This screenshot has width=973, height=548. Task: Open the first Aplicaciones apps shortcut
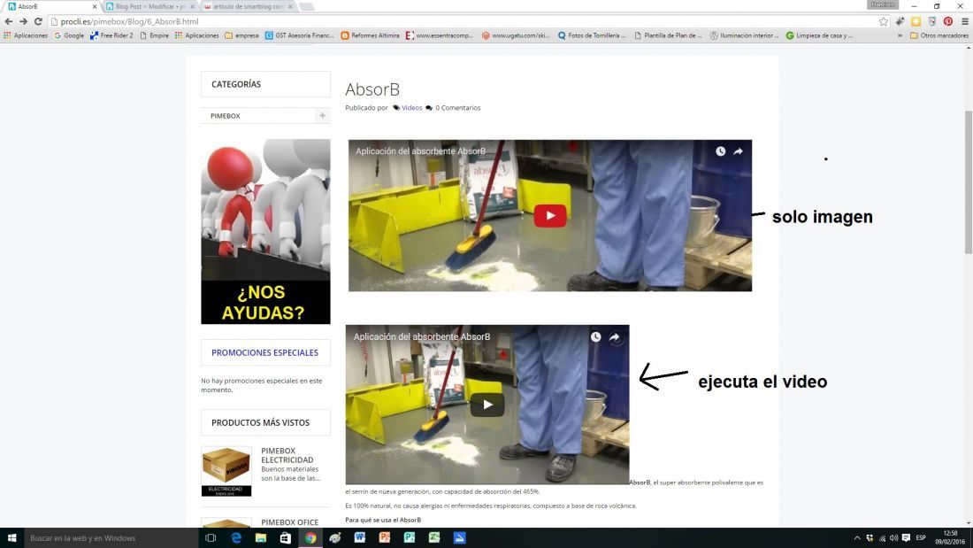click(26, 35)
